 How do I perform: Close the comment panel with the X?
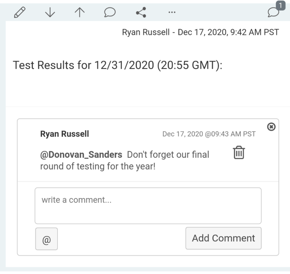[x=271, y=127]
